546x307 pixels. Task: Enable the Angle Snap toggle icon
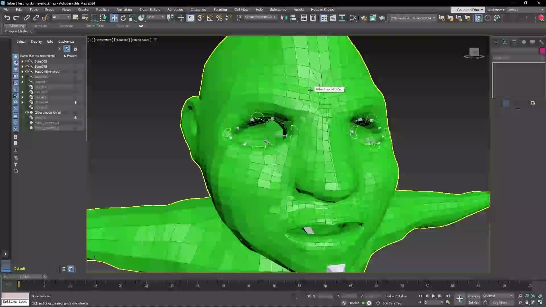(x=210, y=18)
